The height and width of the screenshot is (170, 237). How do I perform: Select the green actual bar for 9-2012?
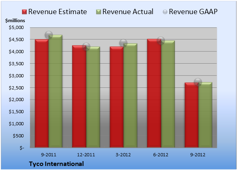click(x=205, y=115)
